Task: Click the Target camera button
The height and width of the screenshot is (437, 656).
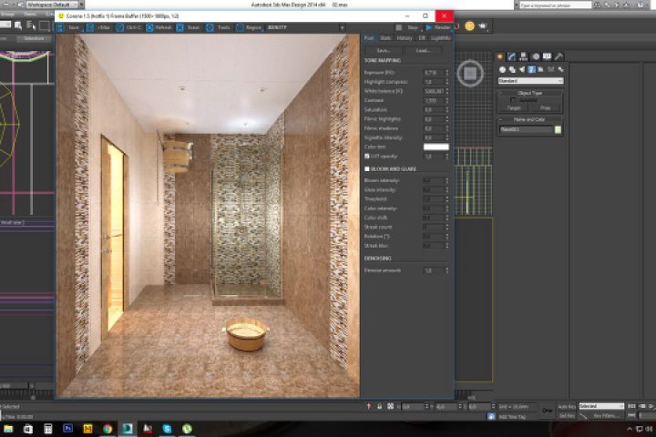Action: click(514, 108)
